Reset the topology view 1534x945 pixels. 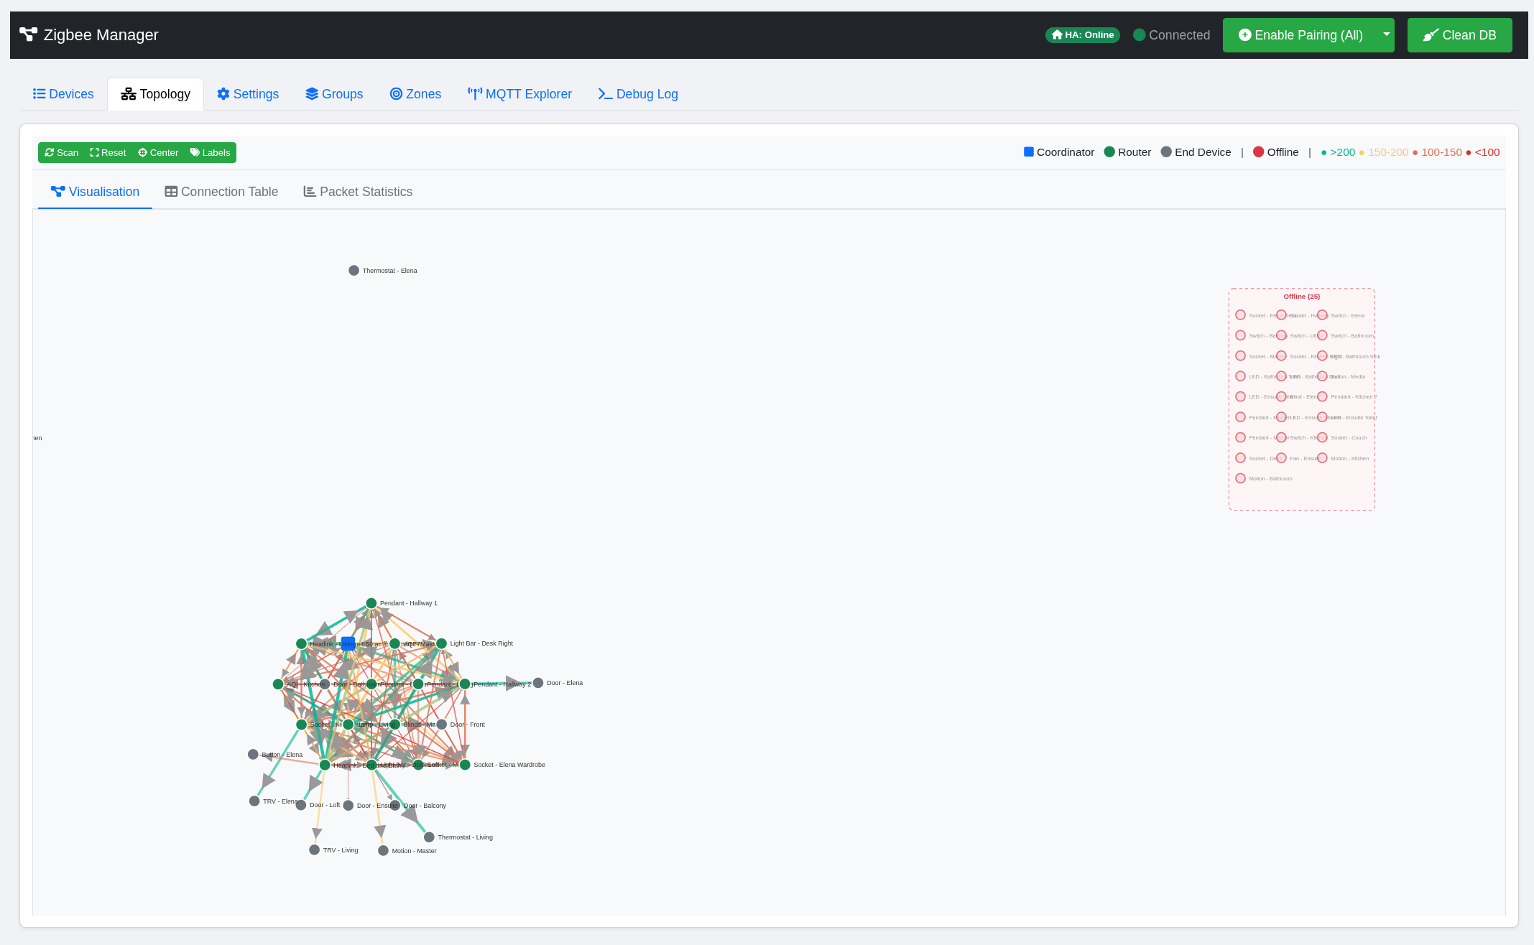(108, 153)
